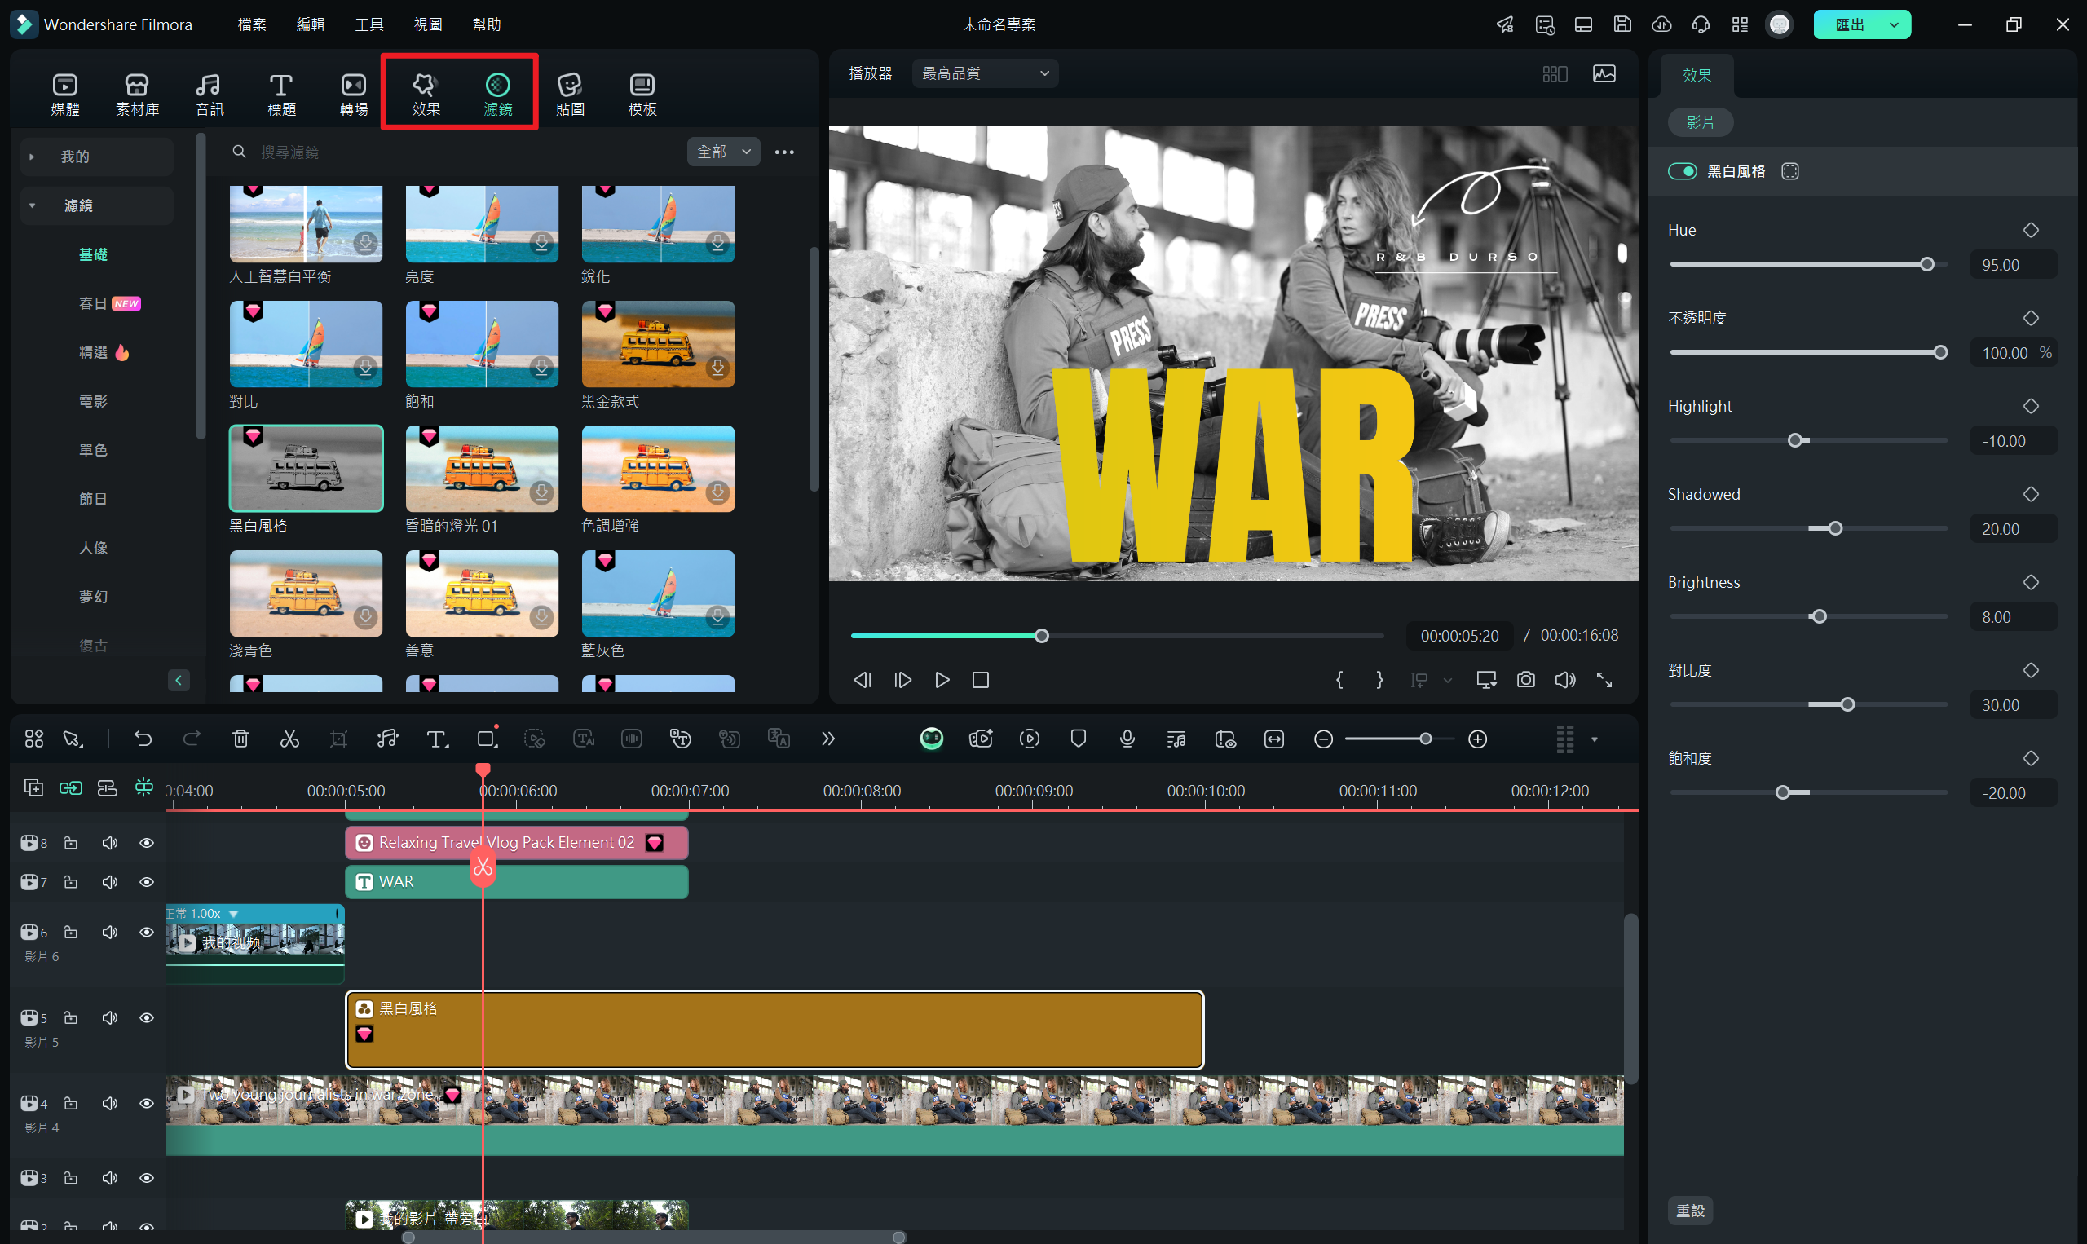Hide track 5 with the eye icon
Image resolution: width=2087 pixels, height=1244 pixels.
tap(147, 1017)
